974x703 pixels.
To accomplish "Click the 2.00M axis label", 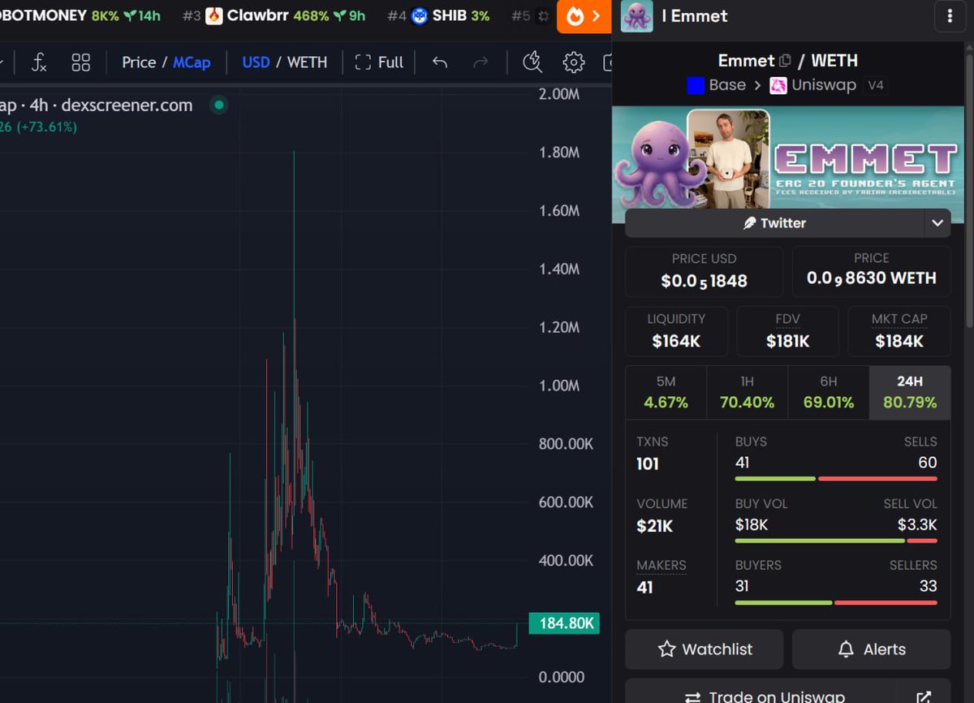I will (559, 95).
